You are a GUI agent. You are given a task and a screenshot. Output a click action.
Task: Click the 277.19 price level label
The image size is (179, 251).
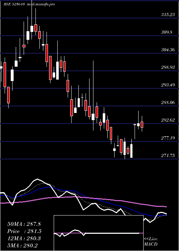point(168,138)
